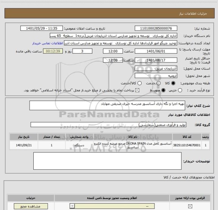Click the need number field 1101000285000076

[x=156, y=28]
